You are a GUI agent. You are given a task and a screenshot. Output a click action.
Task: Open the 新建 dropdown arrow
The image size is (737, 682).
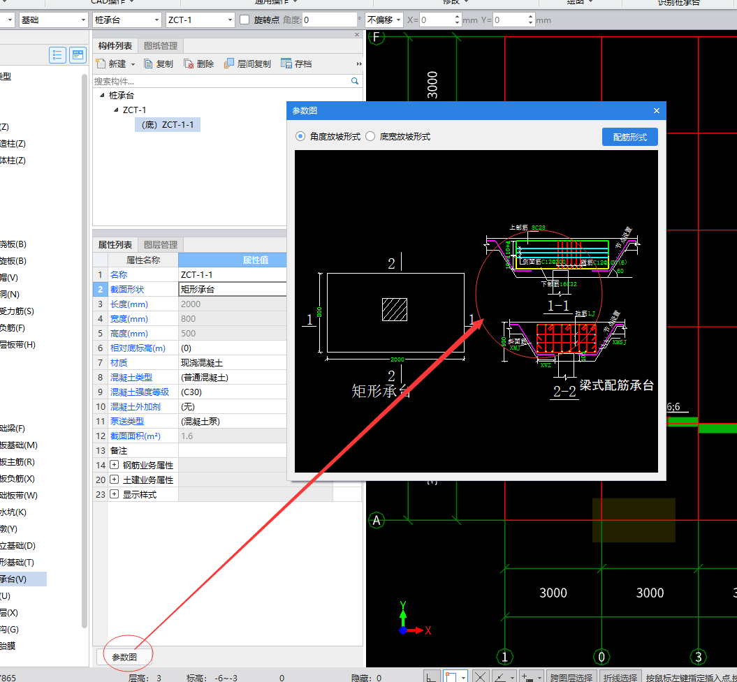[133, 64]
